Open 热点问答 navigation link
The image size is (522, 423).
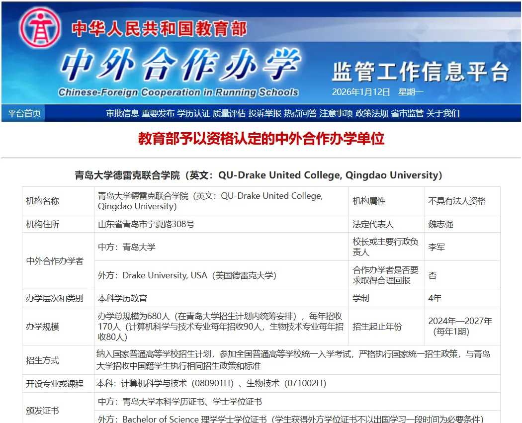click(301, 113)
